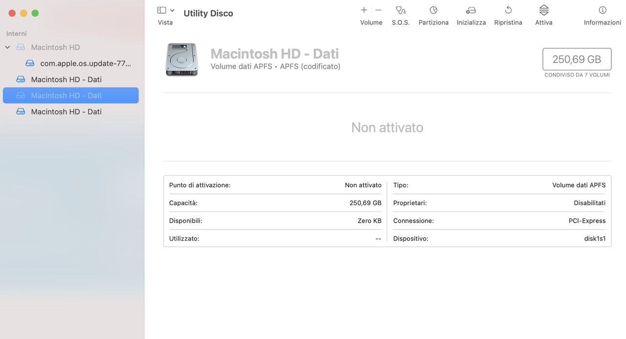This screenshot has height=339, width=626.
Task: Open the Vista dropdown chevron
Action: tap(172, 10)
